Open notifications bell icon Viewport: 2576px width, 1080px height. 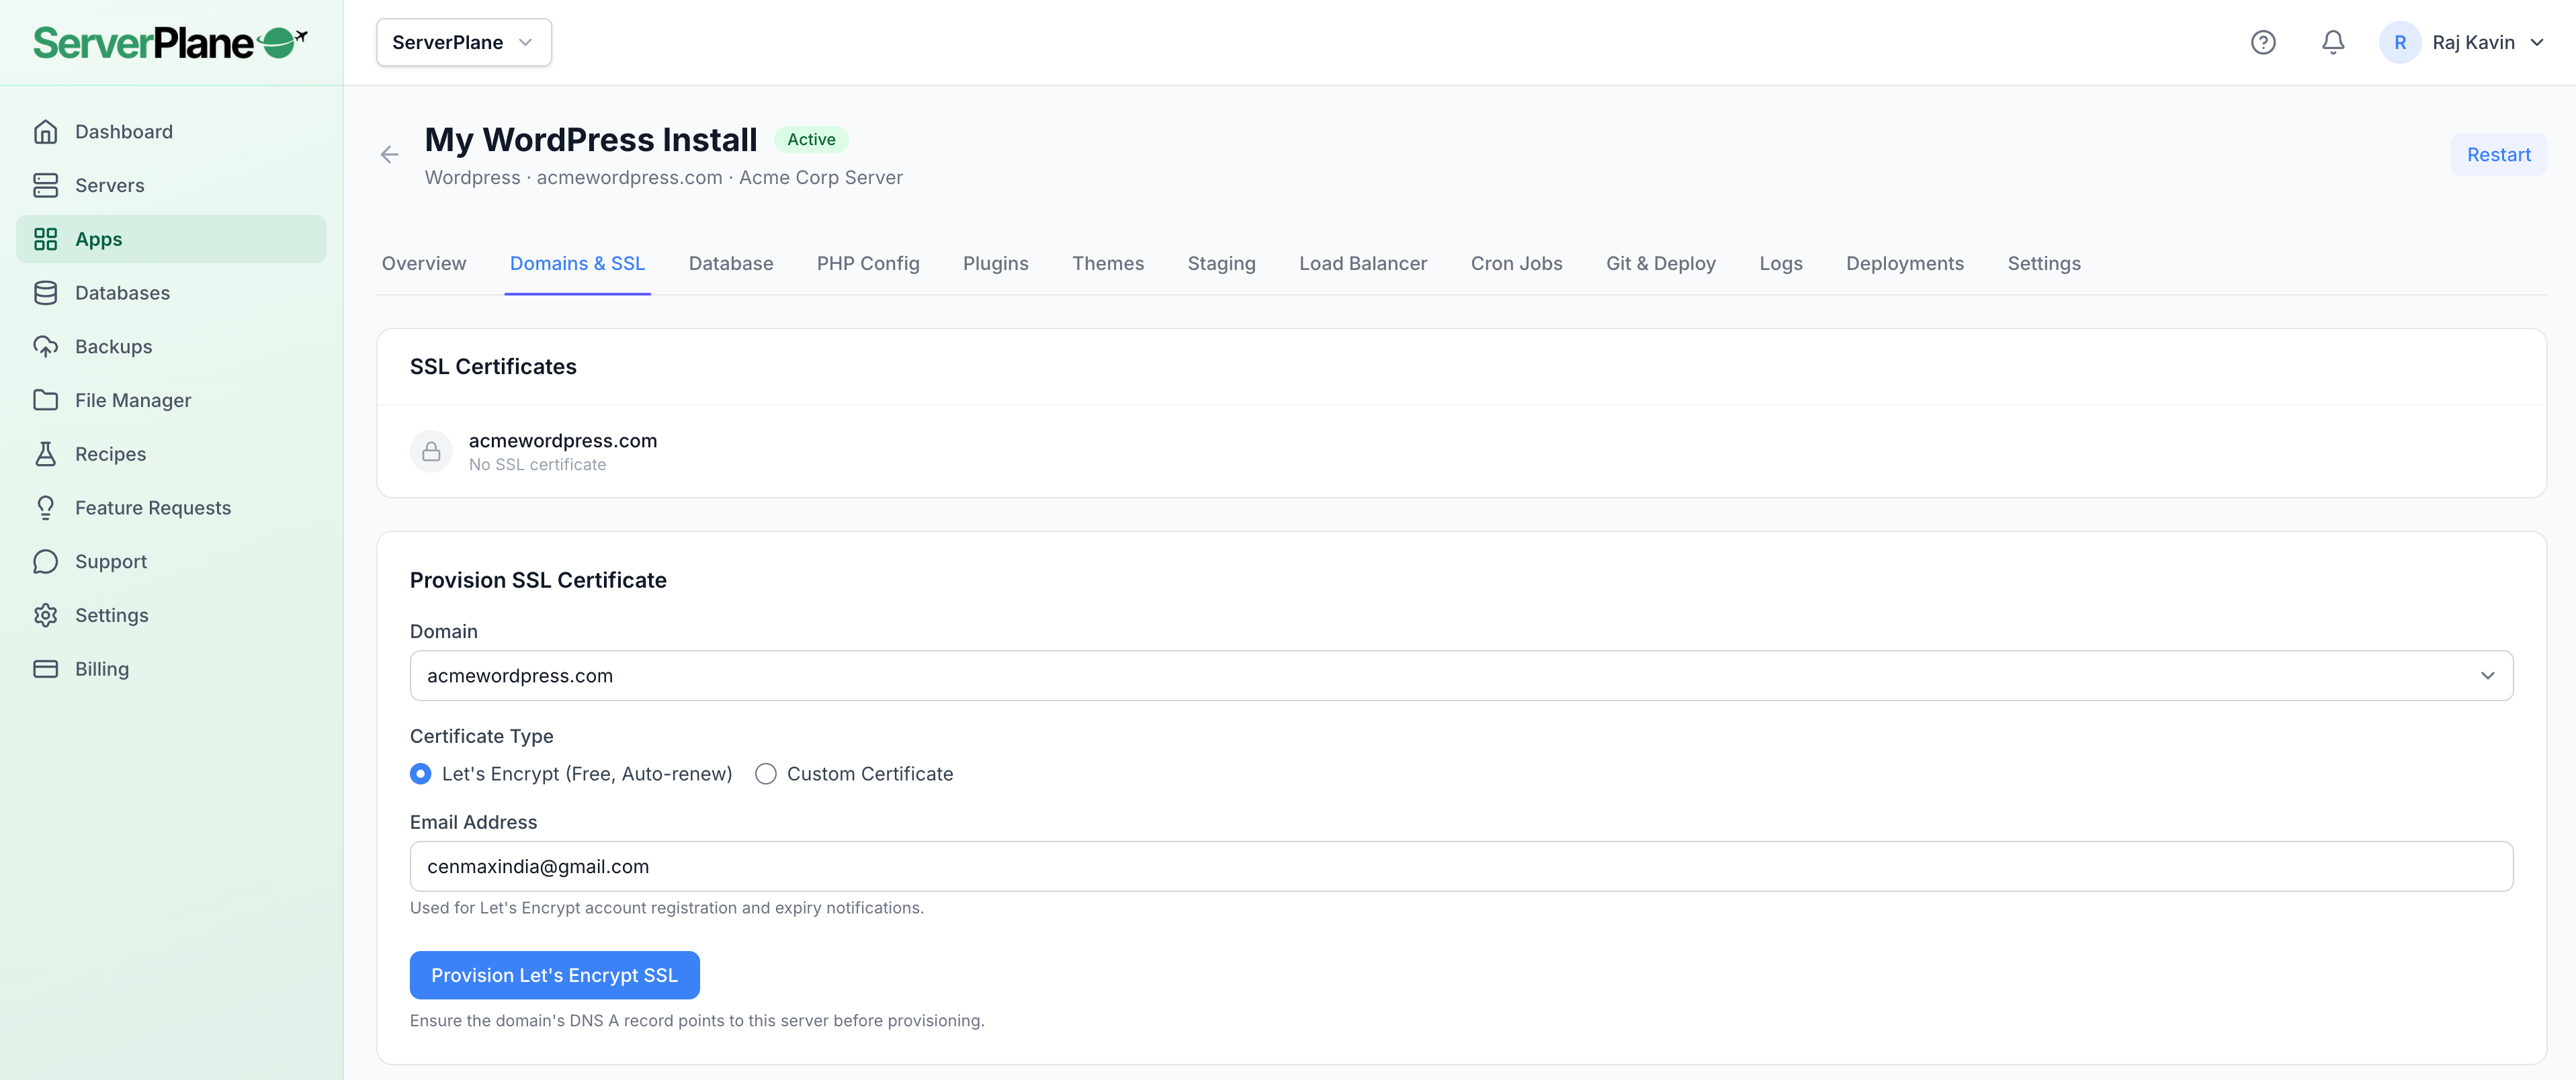[x=2332, y=42]
